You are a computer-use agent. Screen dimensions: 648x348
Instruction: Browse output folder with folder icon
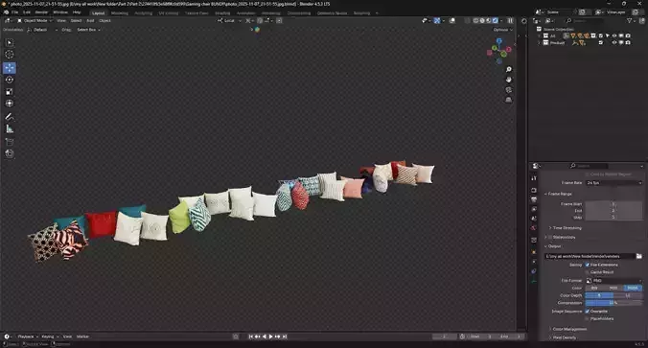tap(639, 256)
